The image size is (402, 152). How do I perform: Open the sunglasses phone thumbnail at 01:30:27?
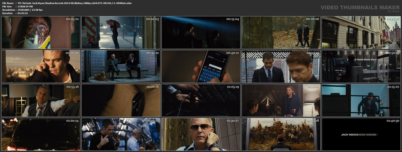click(x=201, y=134)
